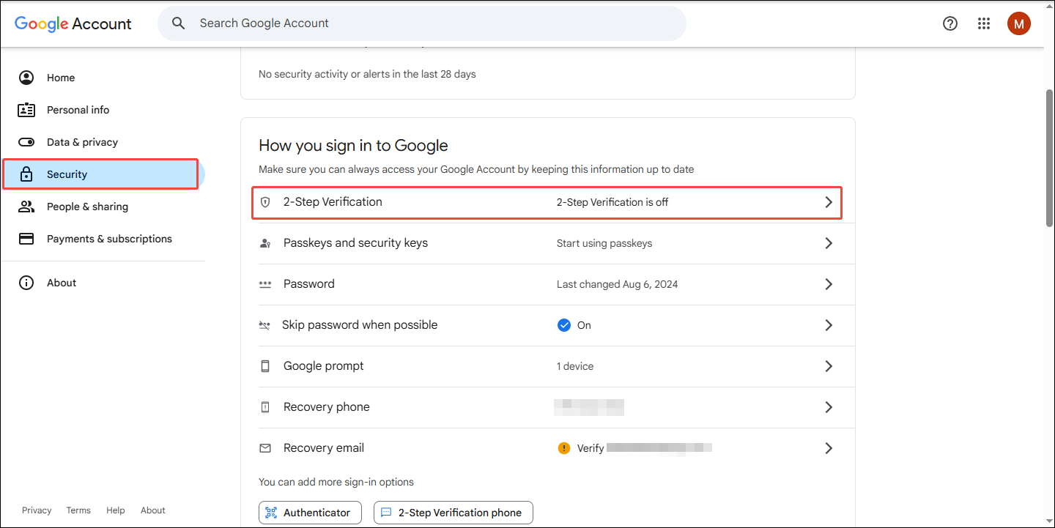Open the About footer link
The width and height of the screenshot is (1055, 528).
(153, 510)
